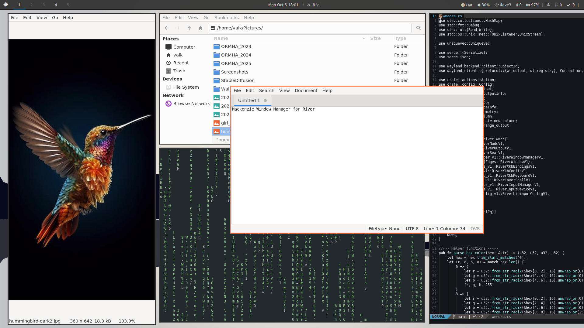Open the Bookmarks menu in file manager
Viewport: 584px width, 328px height.
coord(227,18)
